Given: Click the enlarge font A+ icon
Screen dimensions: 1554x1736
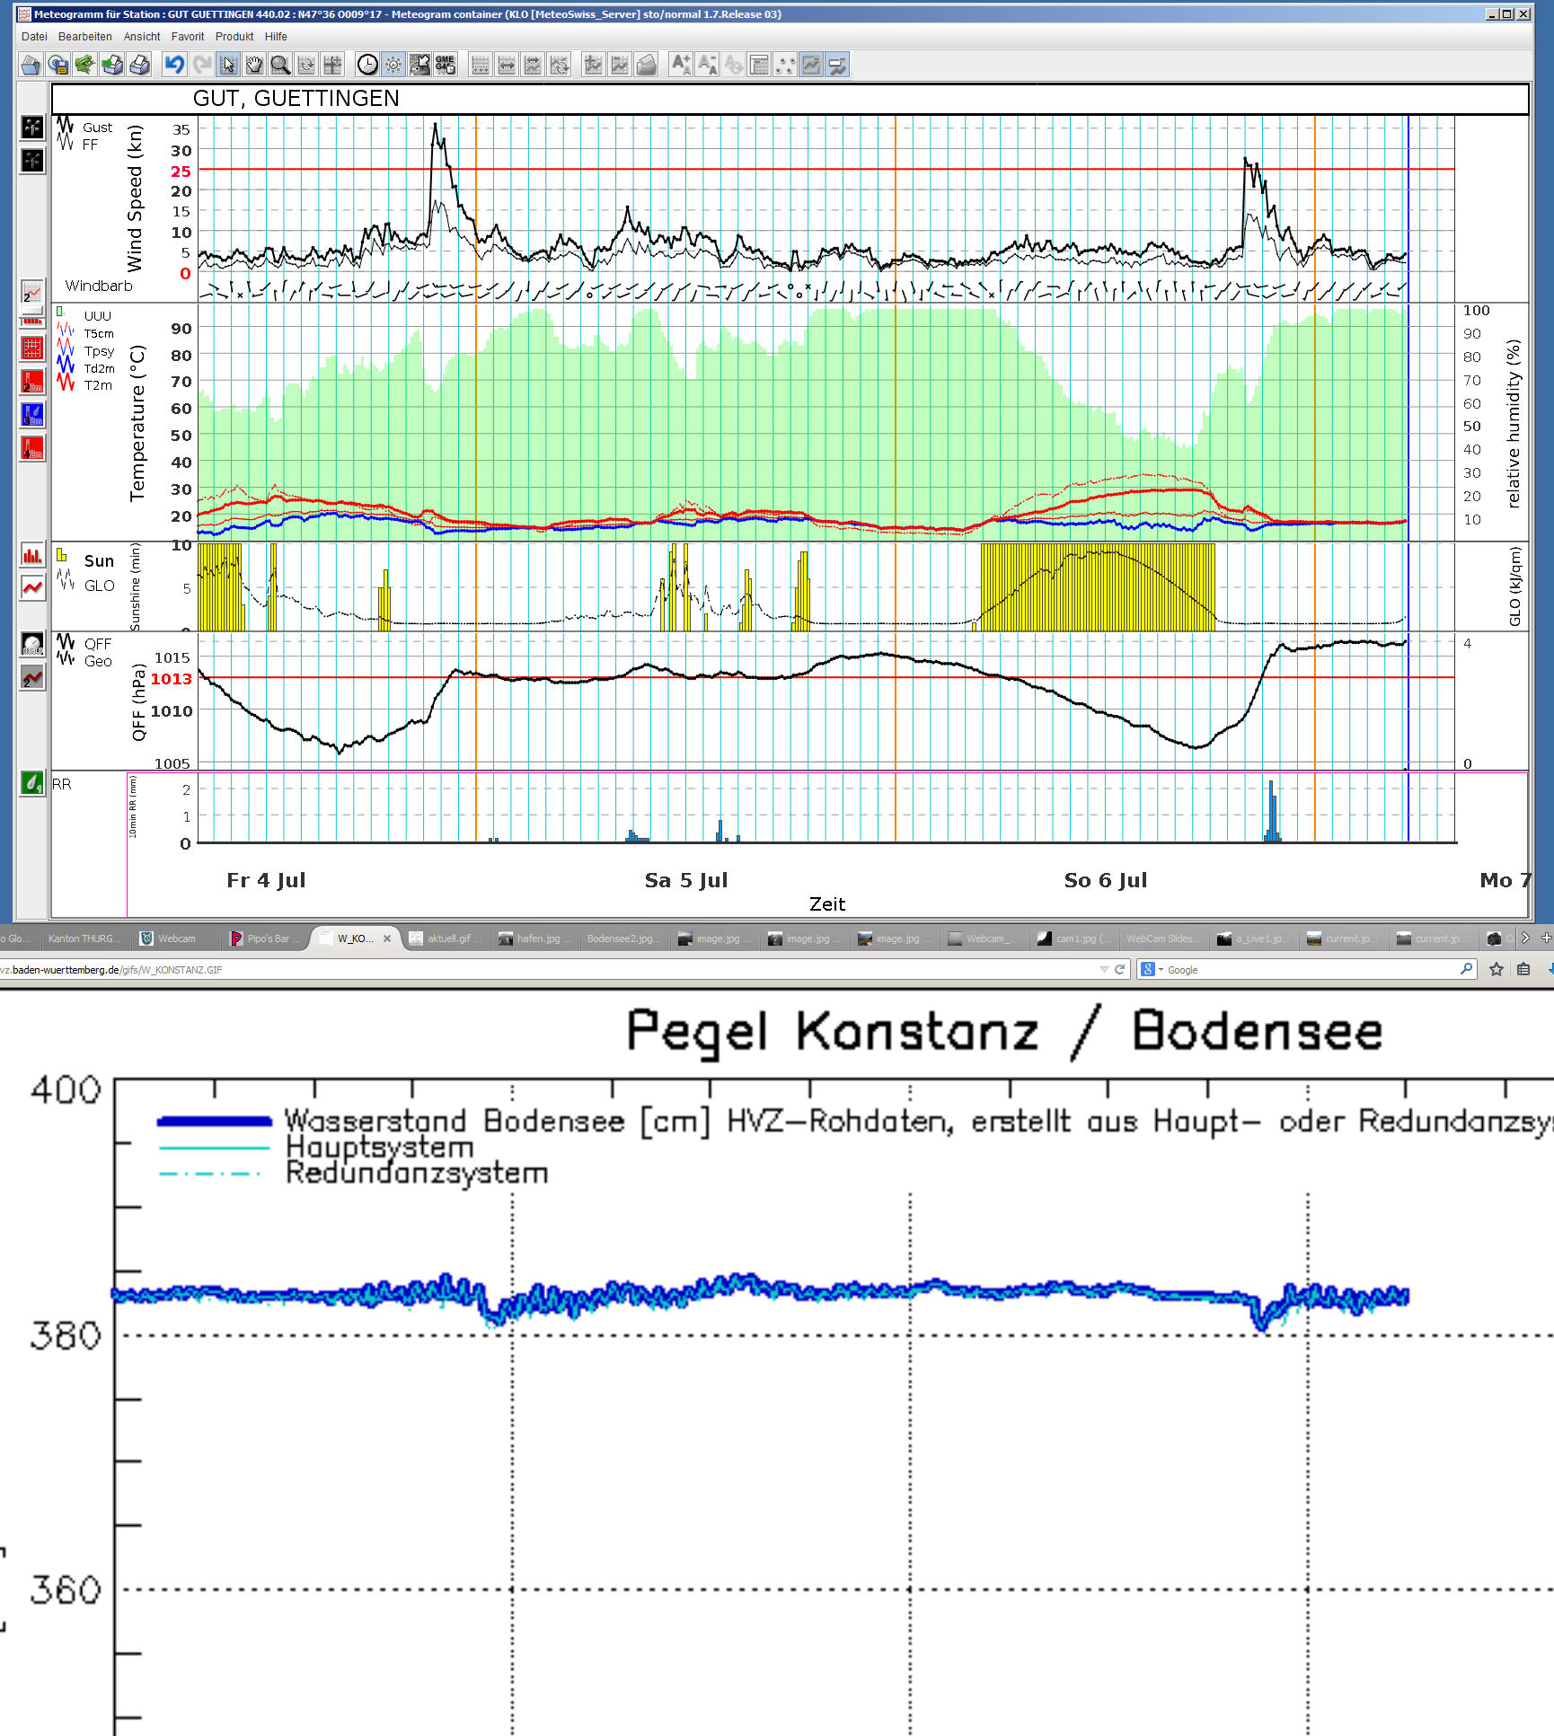Looking at the screenshot, I should click(x=681, y=65).
